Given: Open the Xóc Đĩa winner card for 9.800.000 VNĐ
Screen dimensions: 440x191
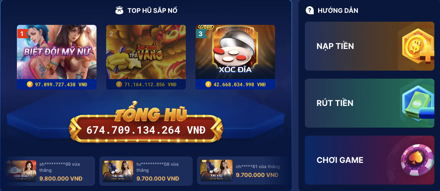Looking at the screenshot, I should click(x=51, y=171).
